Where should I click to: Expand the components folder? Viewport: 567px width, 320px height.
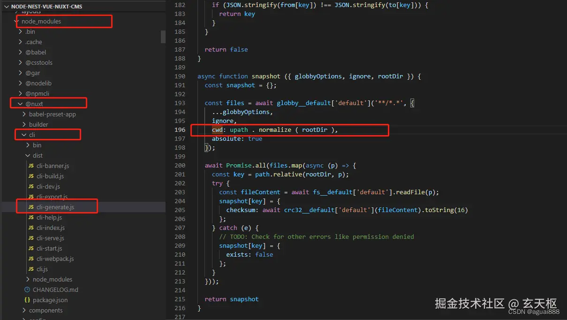(24, 310)
